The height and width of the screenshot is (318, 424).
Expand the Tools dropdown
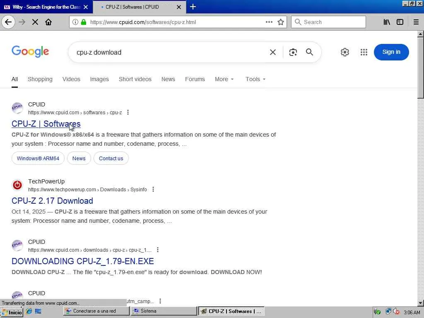coord(255,79)
